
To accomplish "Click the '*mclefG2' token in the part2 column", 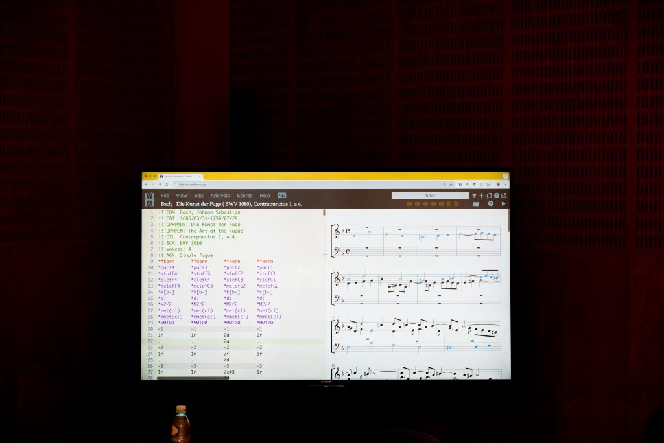I will pos(235,286).
